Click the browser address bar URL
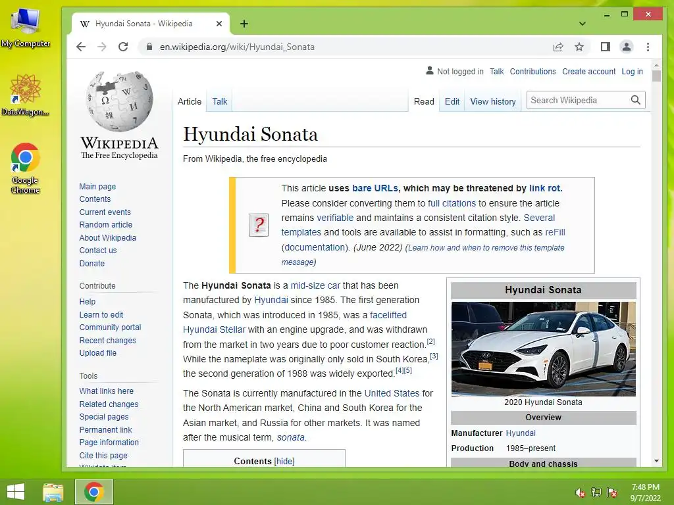Viewport: 674px width, 505px height. point(237,47)
